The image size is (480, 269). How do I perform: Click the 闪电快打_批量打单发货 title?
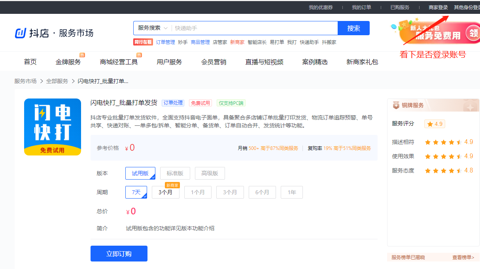pos(124,103)
